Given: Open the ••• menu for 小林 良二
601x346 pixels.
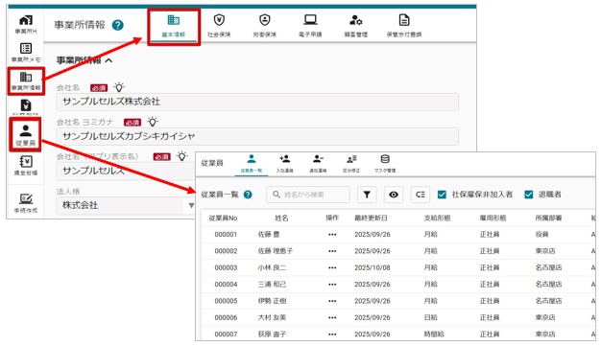Looking at the screenshot, I should [332, 268].
